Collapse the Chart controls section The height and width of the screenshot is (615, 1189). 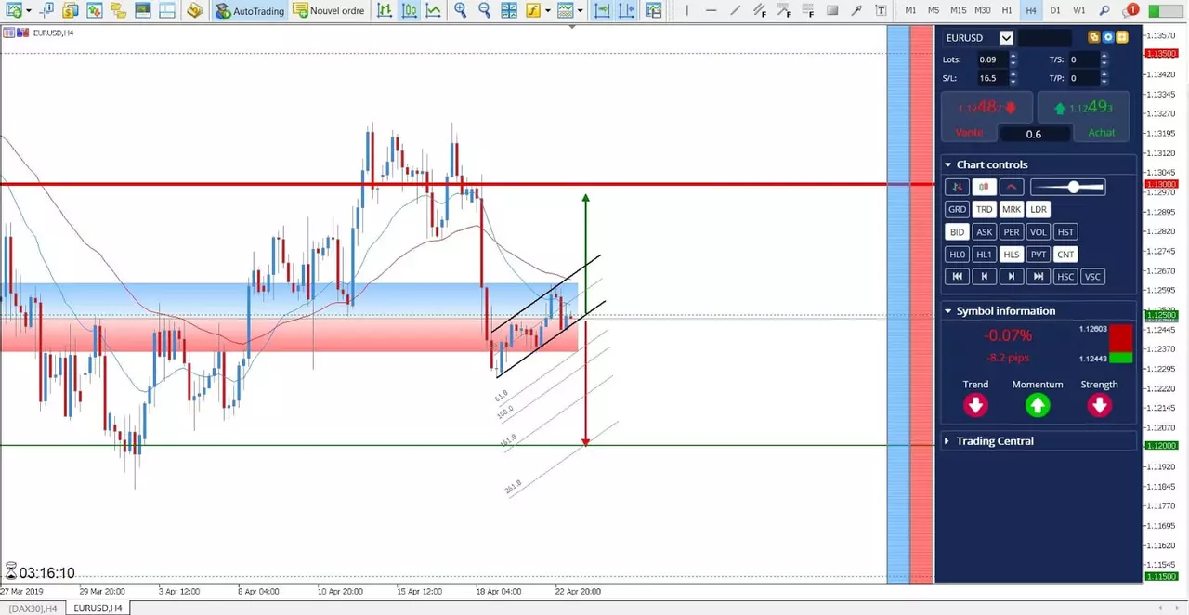click(x=948, y=164)
